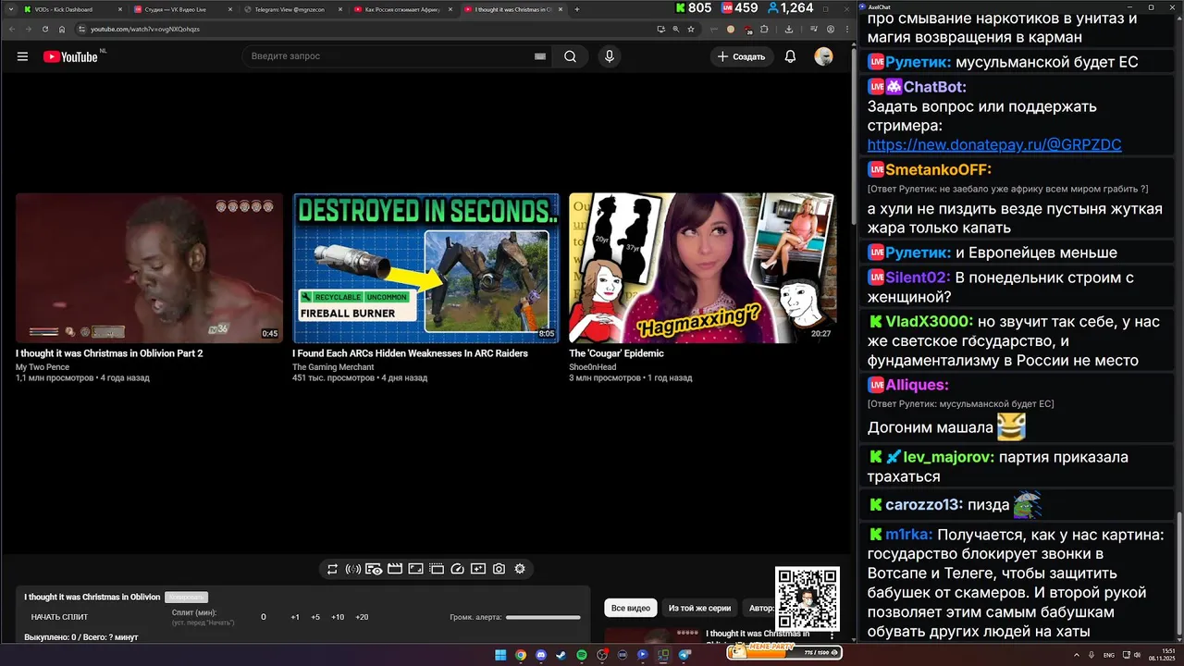Click the QR code overlay image

pos(808,598)
